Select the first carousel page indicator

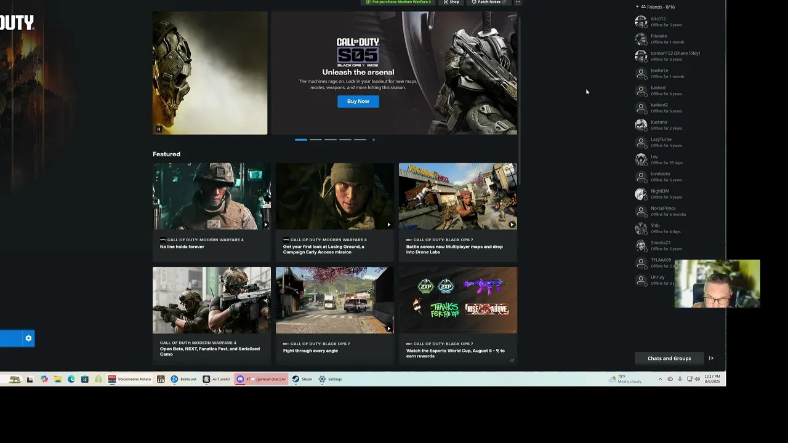point(300,140)
